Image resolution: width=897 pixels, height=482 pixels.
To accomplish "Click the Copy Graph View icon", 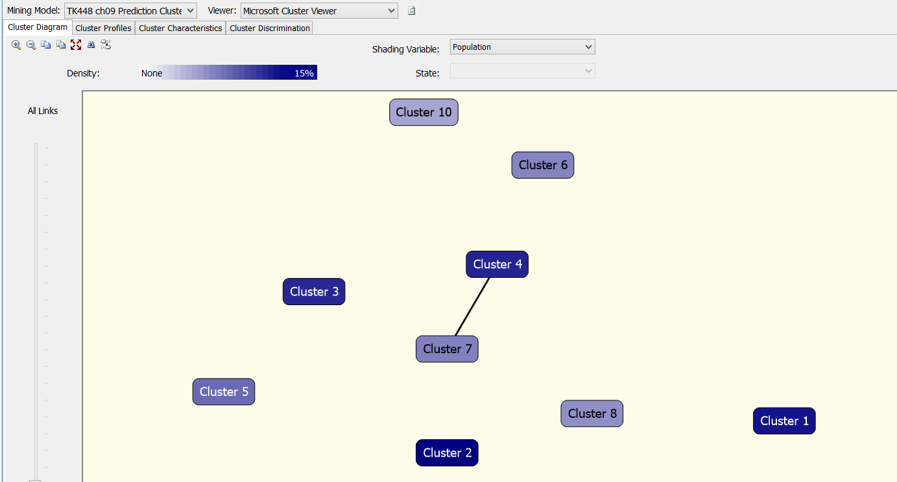I will click(x=45, y=45).
